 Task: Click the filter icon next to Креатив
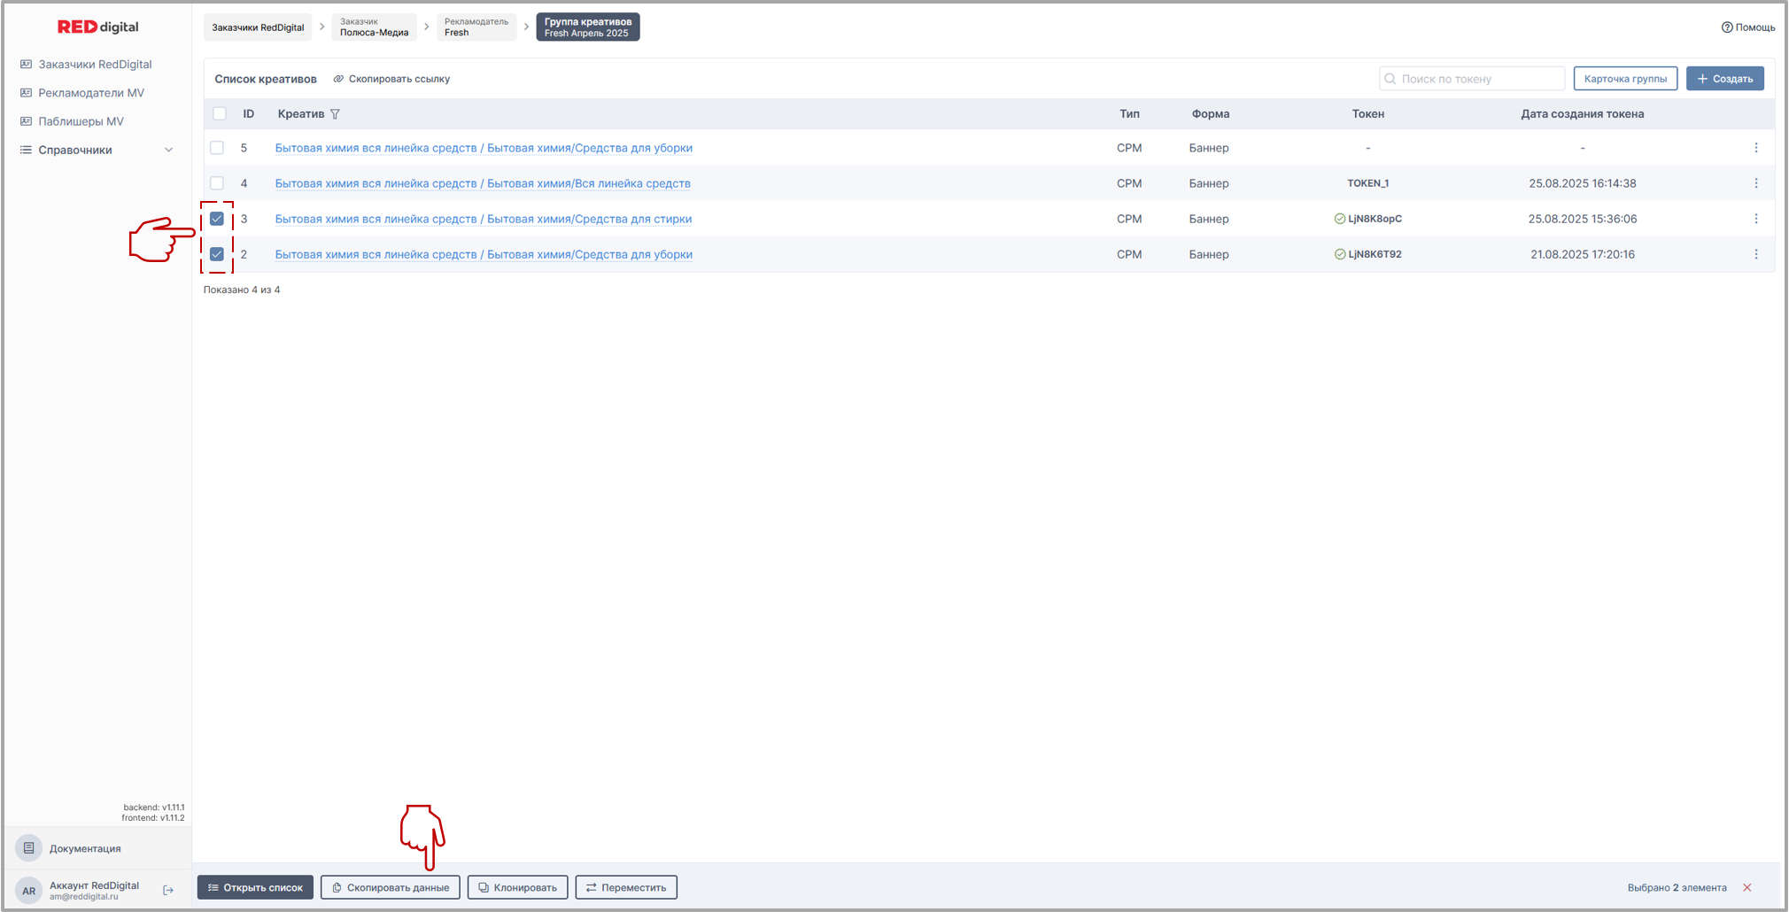coord(335,114)
